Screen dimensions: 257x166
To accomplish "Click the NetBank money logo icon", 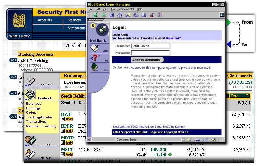I will 102,29.
